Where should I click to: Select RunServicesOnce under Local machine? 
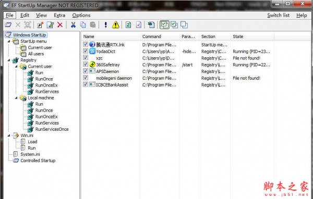tap(52, 129)
